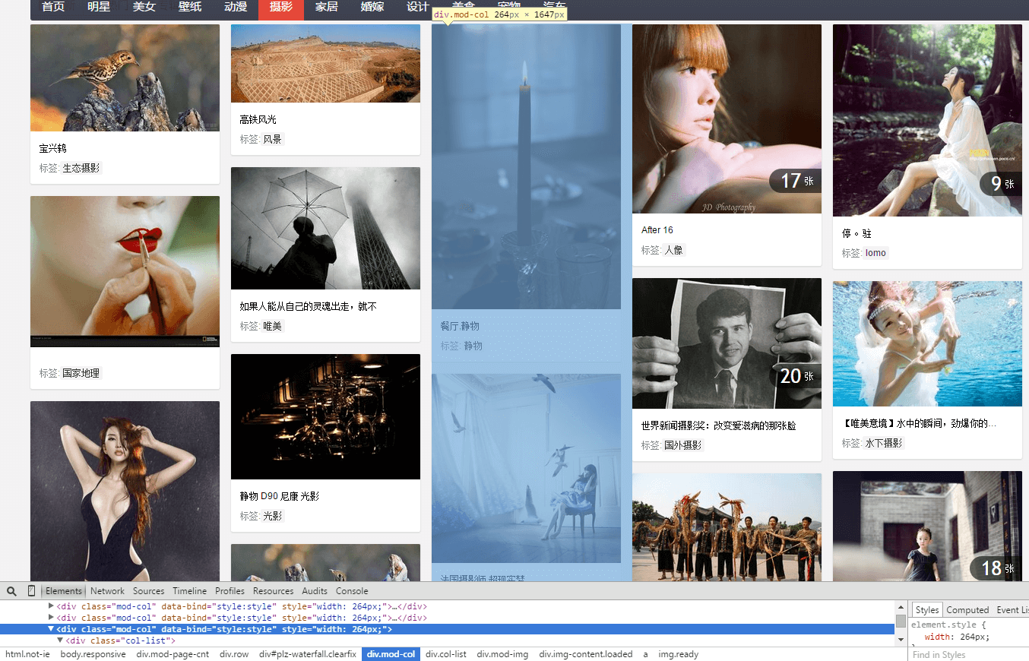This screenshot has width=1029, height=661.
Task: Open the 壁纸 nav category
Action: point(190,7)
